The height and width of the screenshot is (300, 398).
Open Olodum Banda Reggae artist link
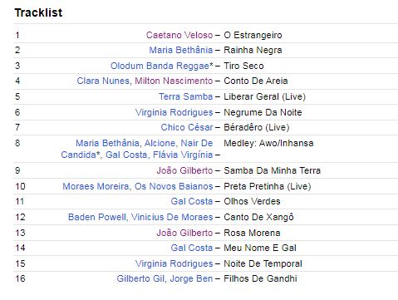point(160,66)
